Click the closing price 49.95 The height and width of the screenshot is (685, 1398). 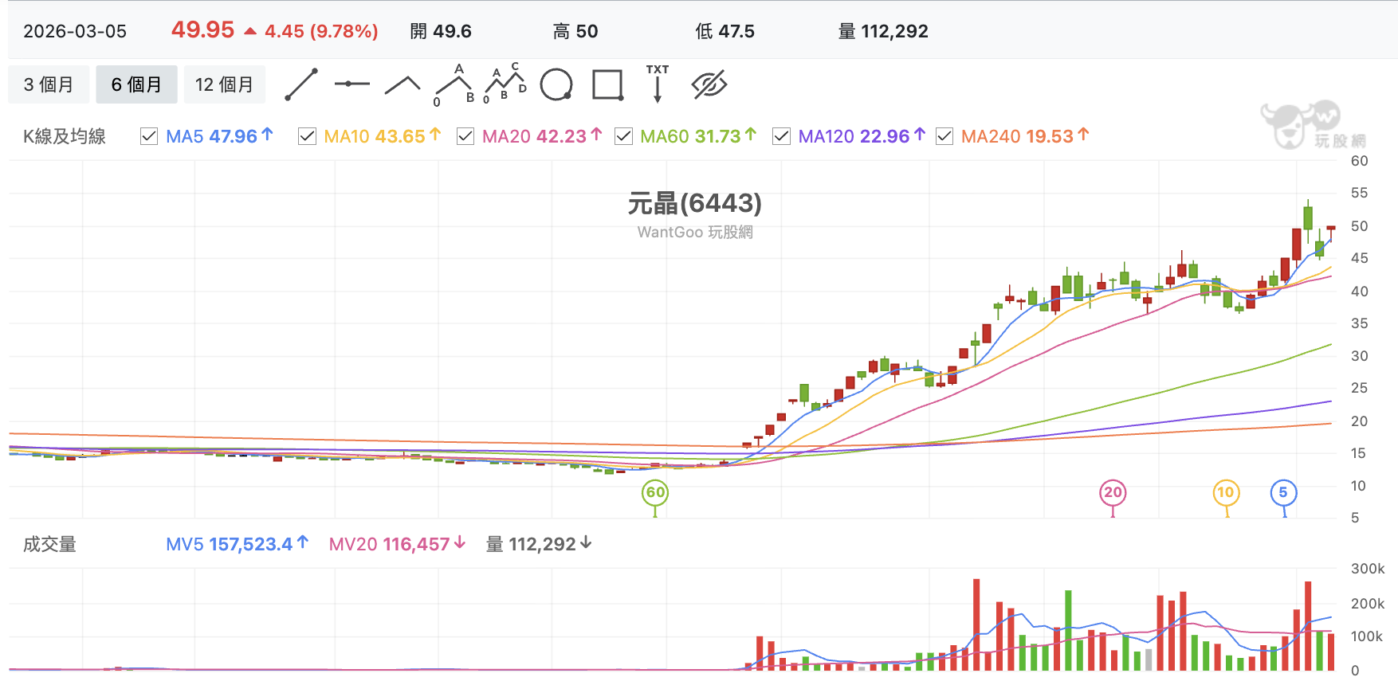click(203, 29)
